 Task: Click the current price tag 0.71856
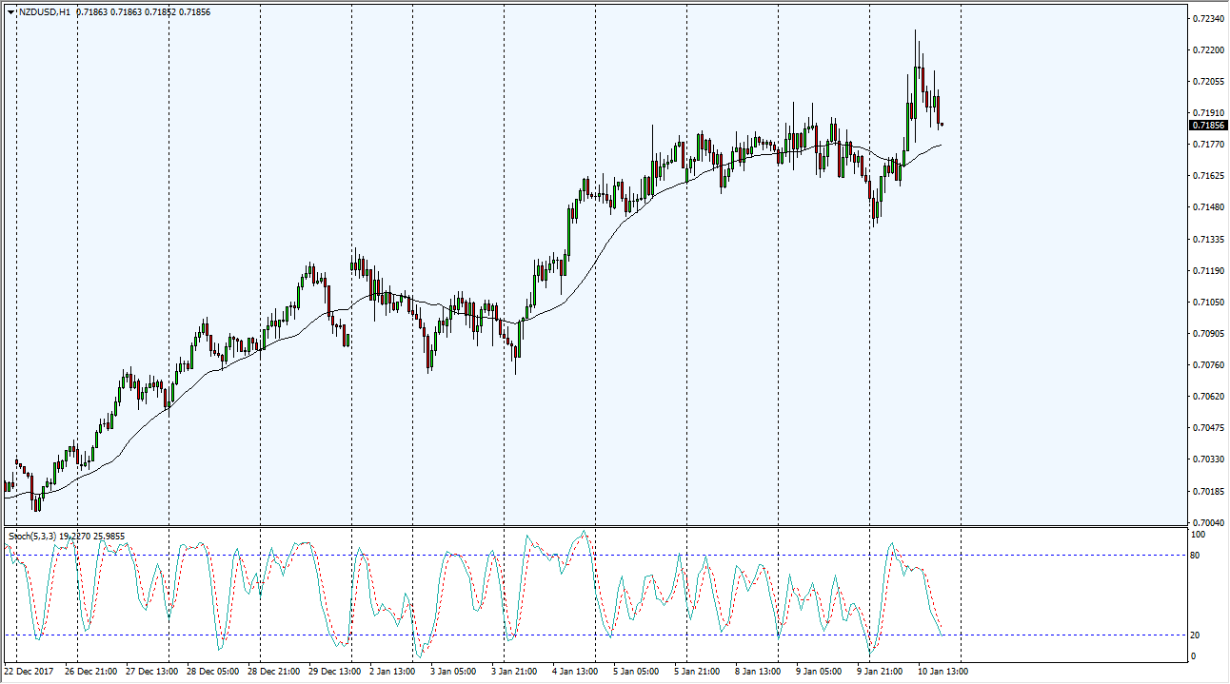tap(1208, 126)
